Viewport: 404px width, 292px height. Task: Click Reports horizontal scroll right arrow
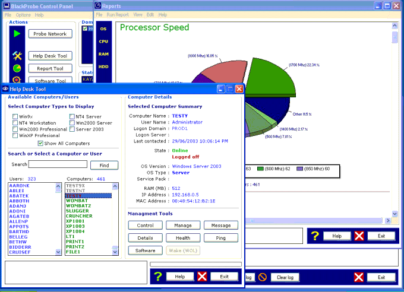[388, 221]
